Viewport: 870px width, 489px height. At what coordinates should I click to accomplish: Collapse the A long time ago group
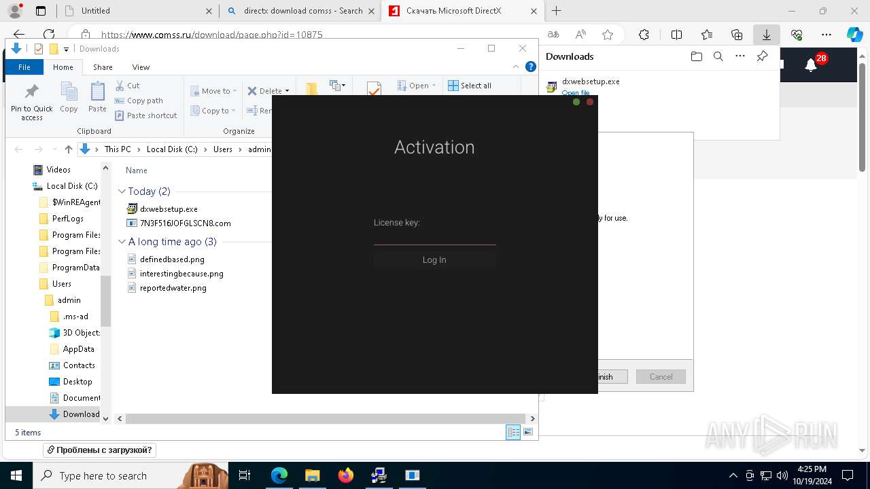(x=122, y=242)
